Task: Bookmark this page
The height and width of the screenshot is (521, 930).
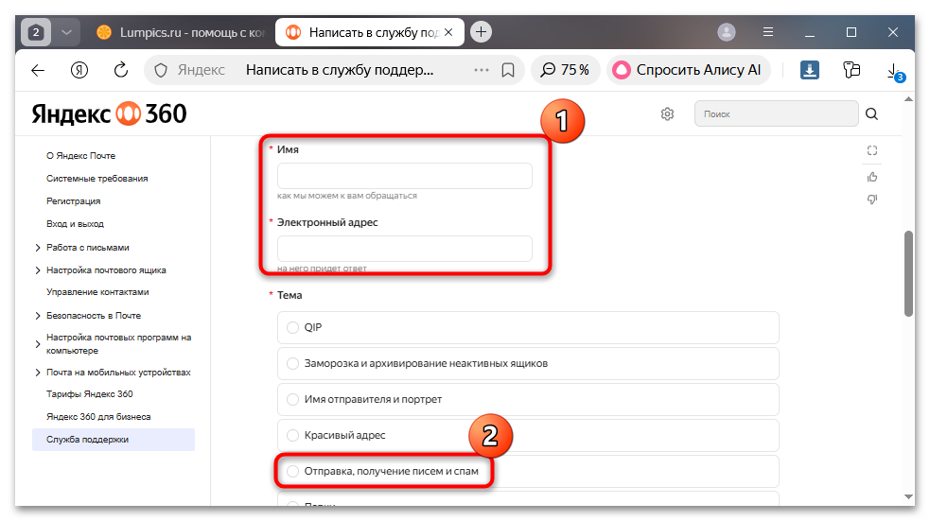Action: coord(508,70)
